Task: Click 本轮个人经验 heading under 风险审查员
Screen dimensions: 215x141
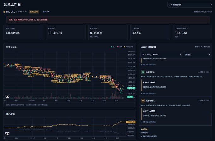Action: pos(149,83)
